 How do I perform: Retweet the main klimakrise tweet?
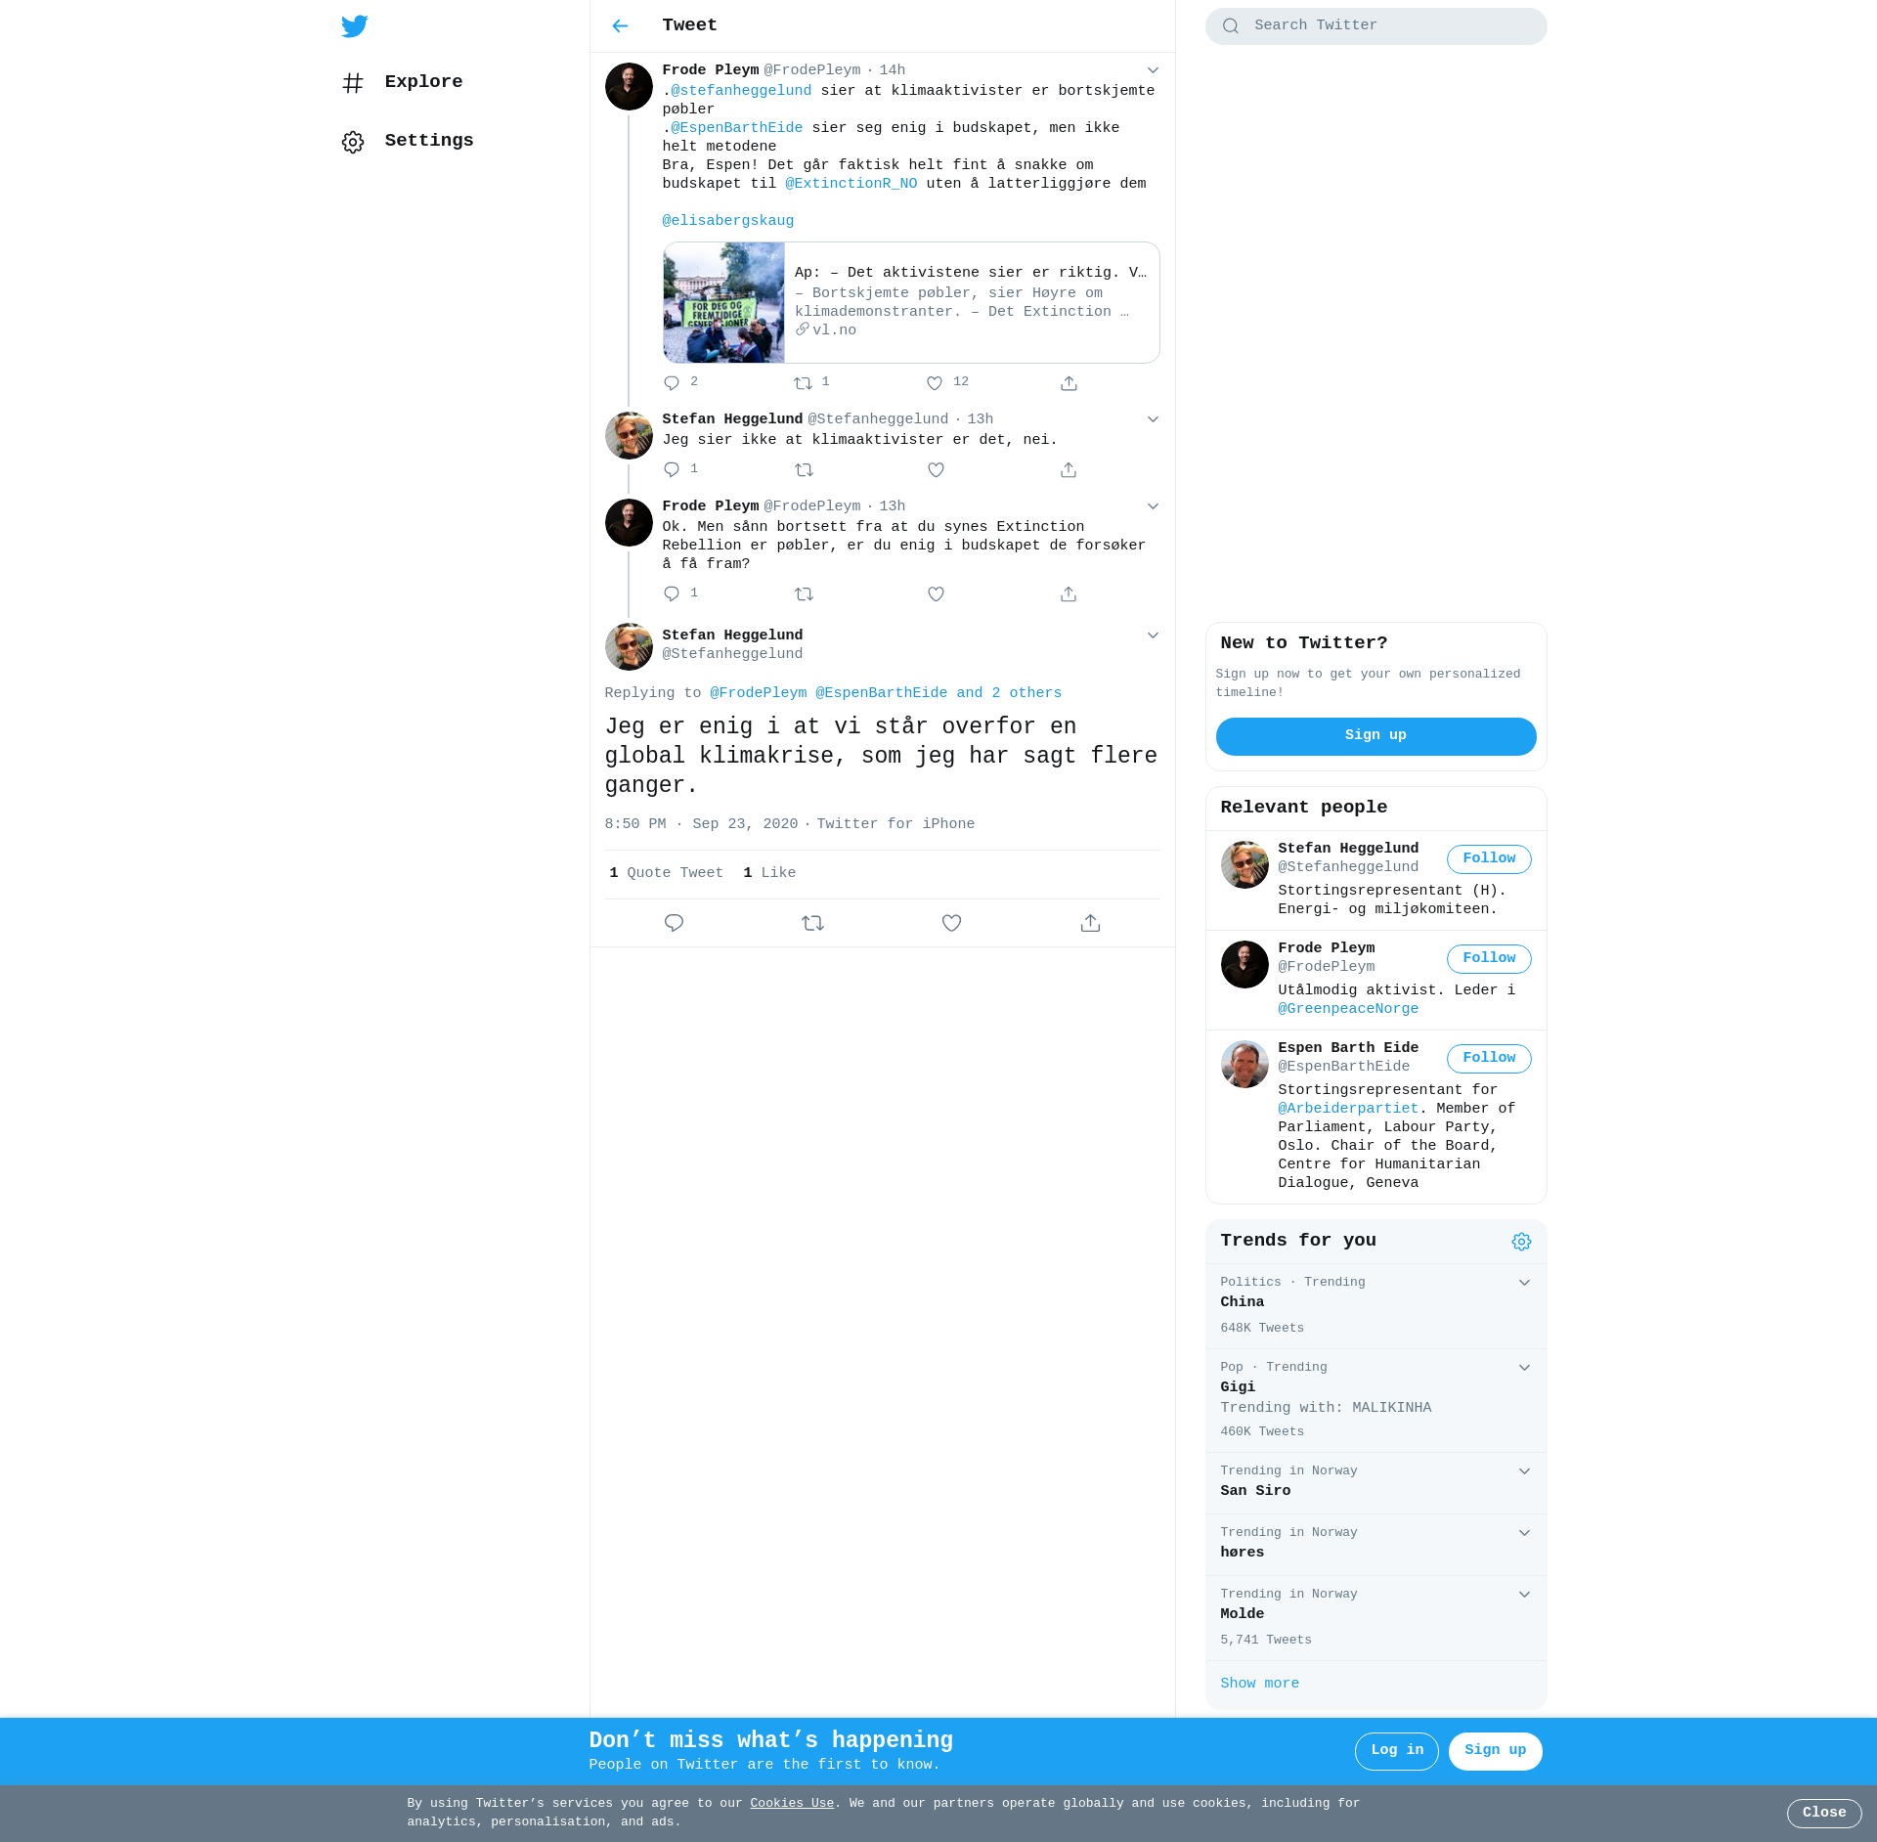(x=812, y=923)
